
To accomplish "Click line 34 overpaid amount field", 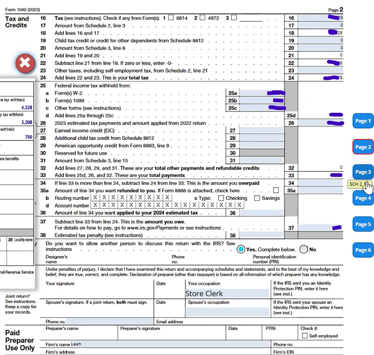I will [321, 183].
